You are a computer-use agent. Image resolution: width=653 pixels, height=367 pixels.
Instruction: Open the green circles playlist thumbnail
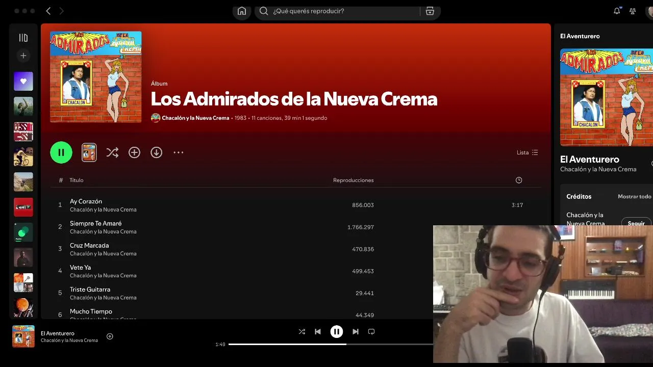(x=23, y=232)
